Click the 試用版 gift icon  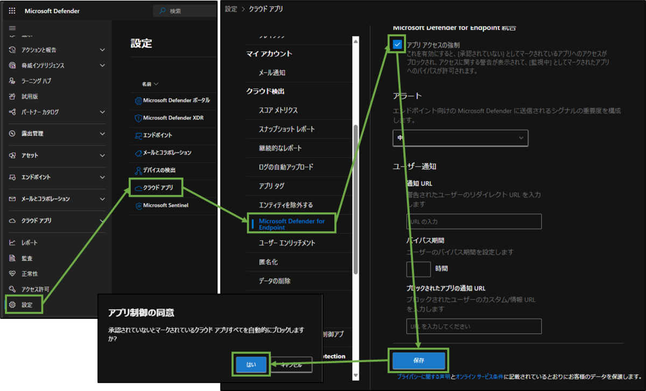pos(12,96)
